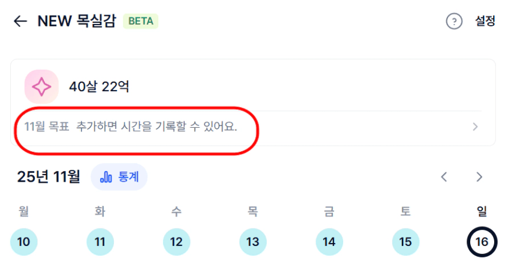Select date 13 on the calendar
The image size is (505, 267).
252,242
